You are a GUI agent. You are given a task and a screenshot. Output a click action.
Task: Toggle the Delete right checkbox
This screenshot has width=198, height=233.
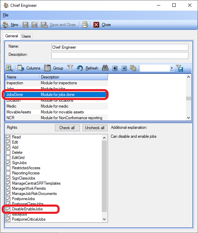[8, 152]
